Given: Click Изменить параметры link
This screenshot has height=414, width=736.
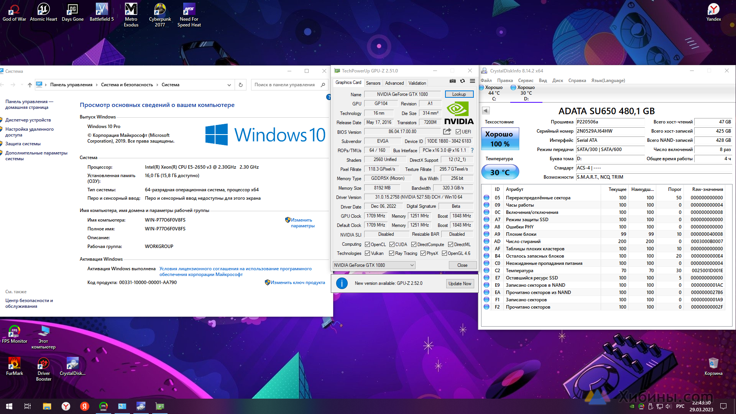Looking at the screenshot, I should click(302, 223).
